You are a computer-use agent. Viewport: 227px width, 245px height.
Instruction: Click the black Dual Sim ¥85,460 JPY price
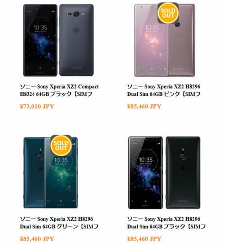click(x=144, y=239)
